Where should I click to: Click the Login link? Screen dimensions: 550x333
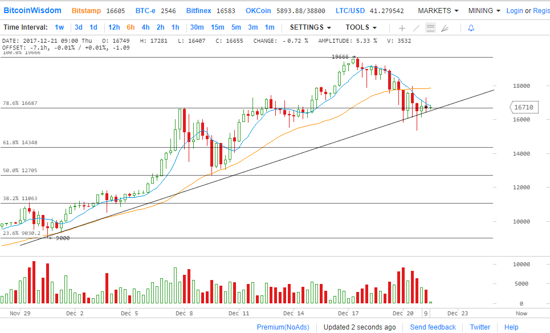(514, 11)
